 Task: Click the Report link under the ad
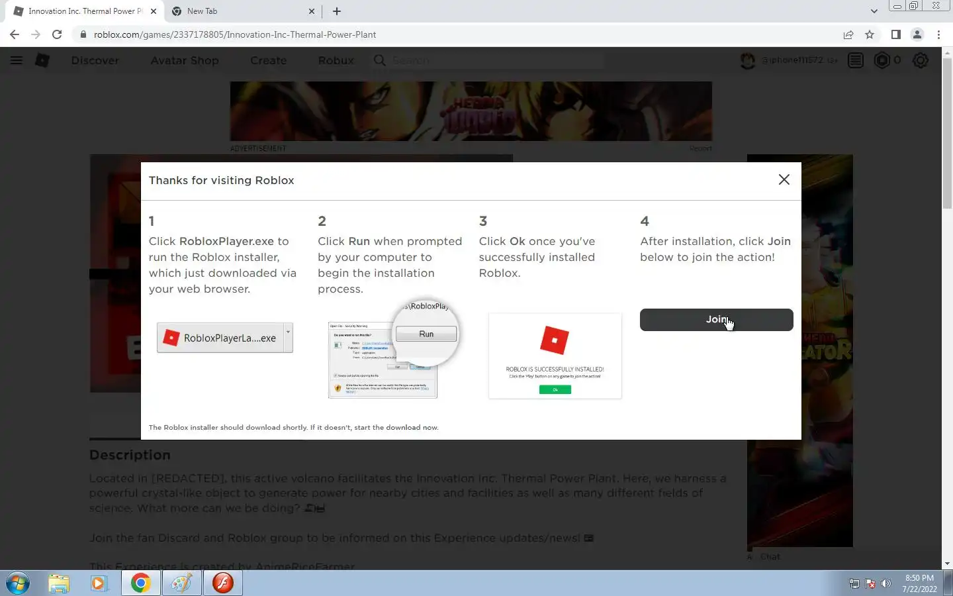701,148
